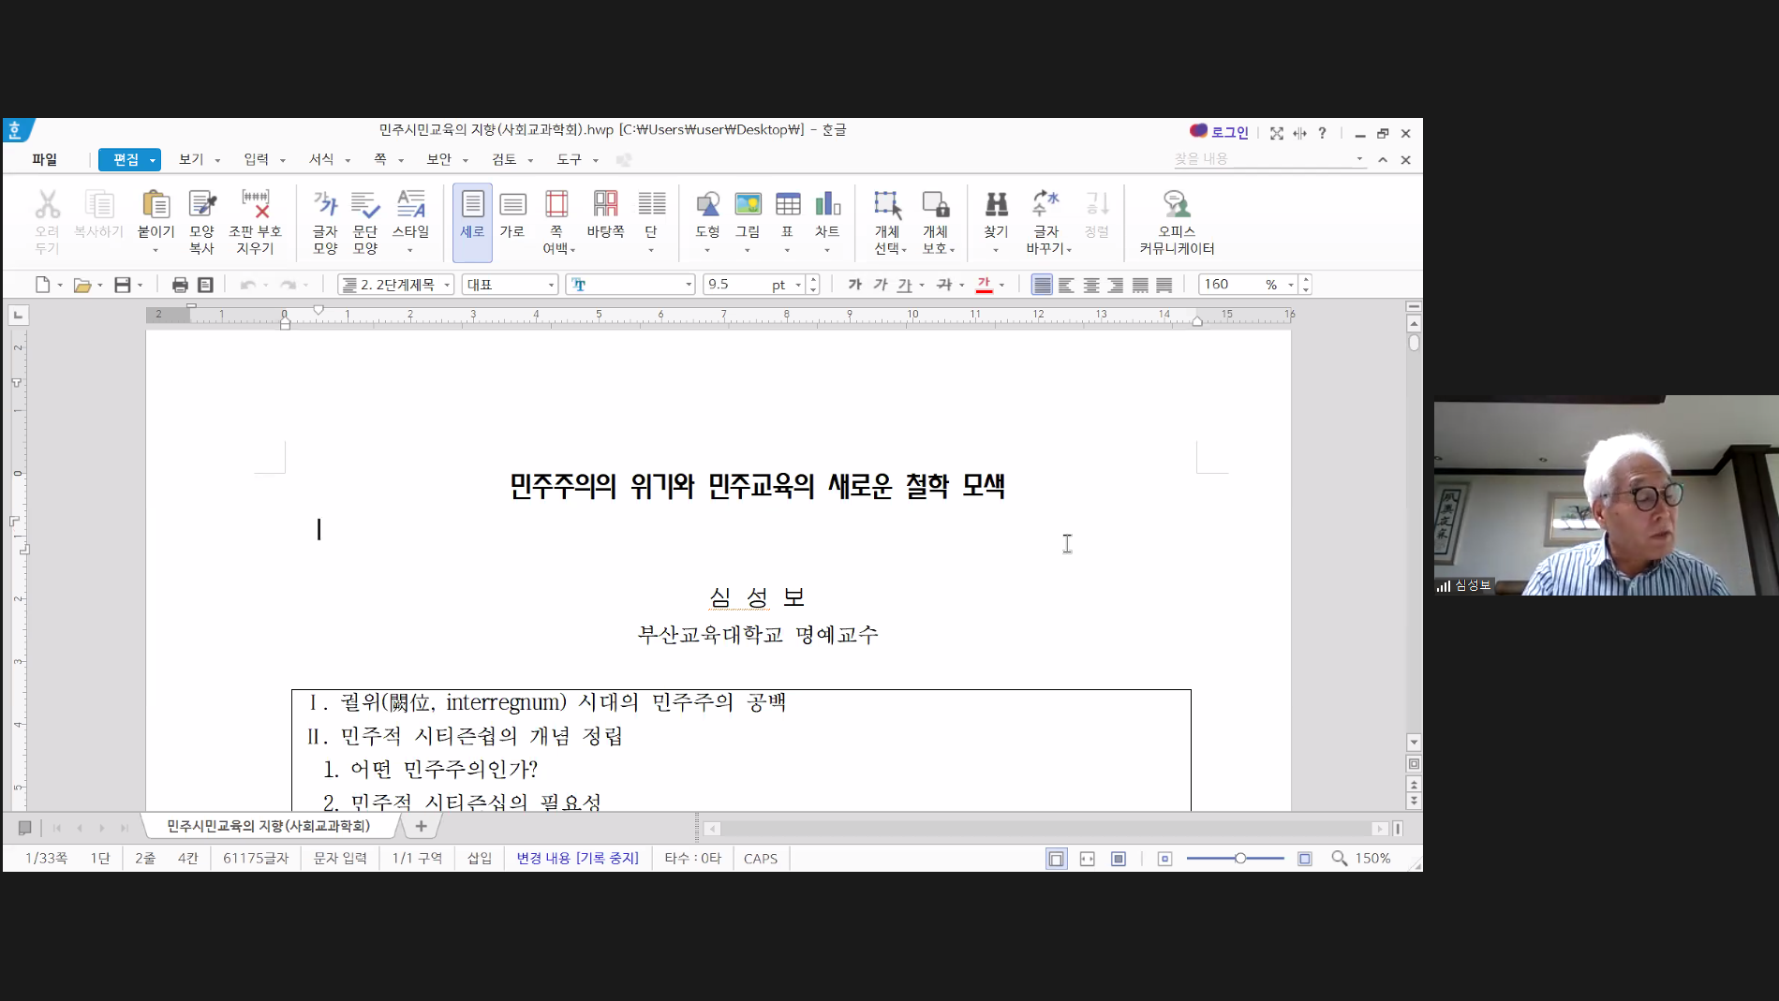Viewport: 1779px width, 1001px height.
Task: Add new document tab with plus
Action: 421,826
